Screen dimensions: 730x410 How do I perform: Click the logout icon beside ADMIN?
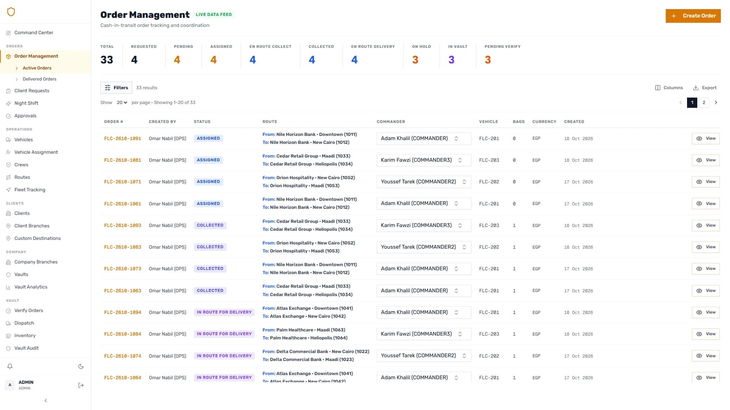pyautogui.click(x=81, y=385)
